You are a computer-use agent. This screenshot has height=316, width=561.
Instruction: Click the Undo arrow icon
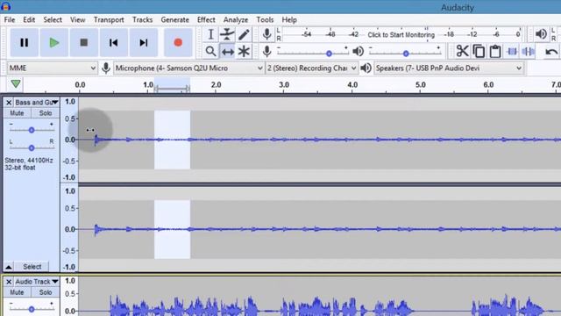(551, 52)
